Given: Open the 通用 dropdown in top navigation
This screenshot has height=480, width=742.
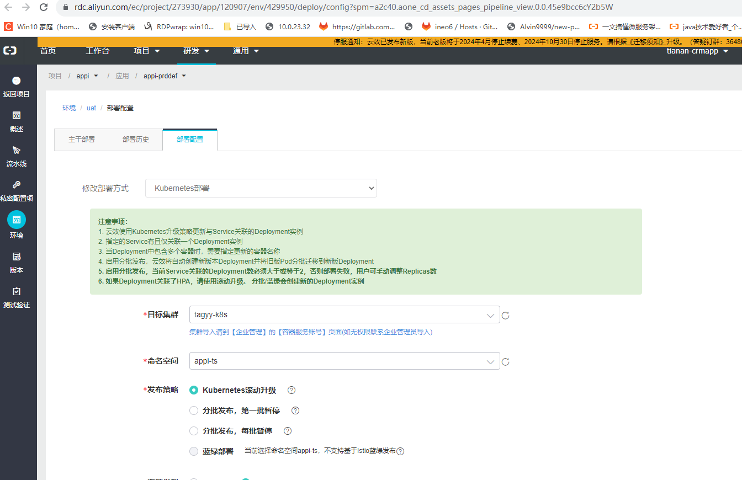Looking at the screenshot, I should tap(246, 51).
